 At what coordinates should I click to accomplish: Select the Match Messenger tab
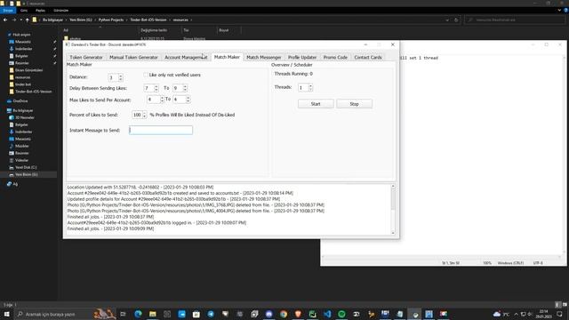(264, 57)
